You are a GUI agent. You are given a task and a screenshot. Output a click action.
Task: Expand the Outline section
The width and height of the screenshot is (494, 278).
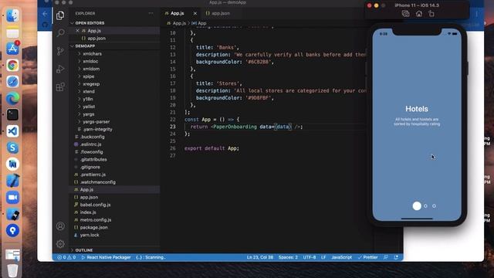point(114,250)
